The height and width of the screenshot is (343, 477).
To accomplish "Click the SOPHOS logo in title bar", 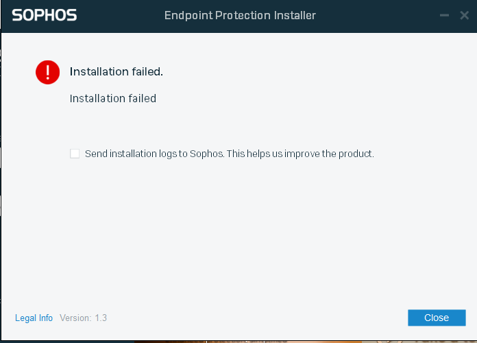I will (x=44, y=15).
